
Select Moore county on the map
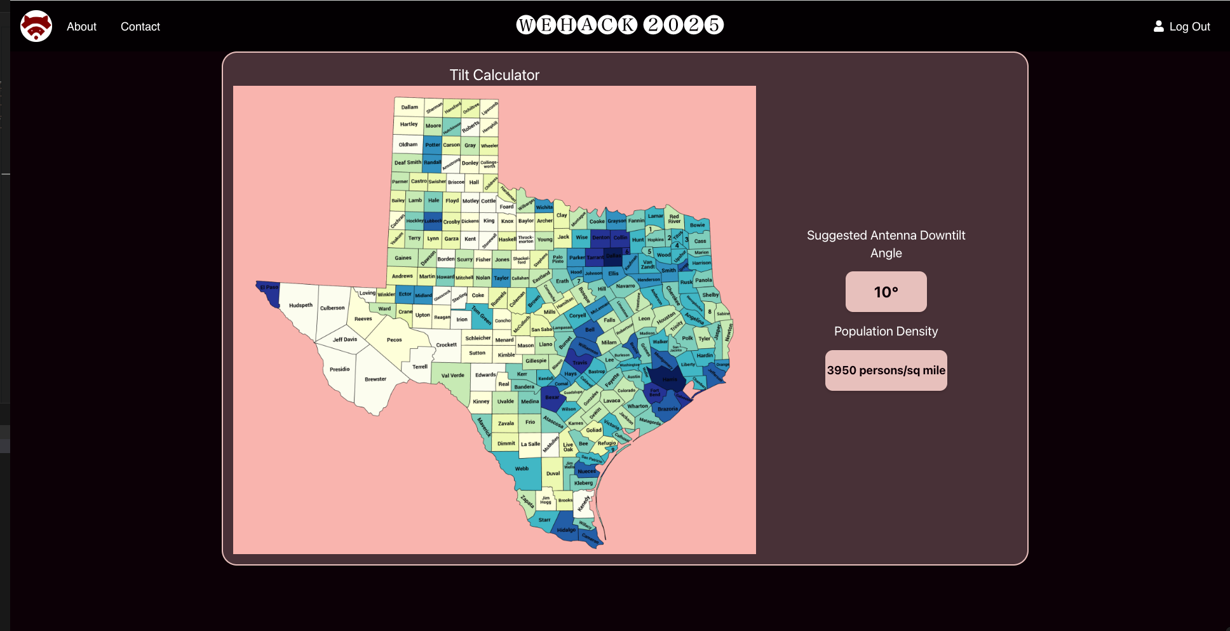click(x=433, y=126)
